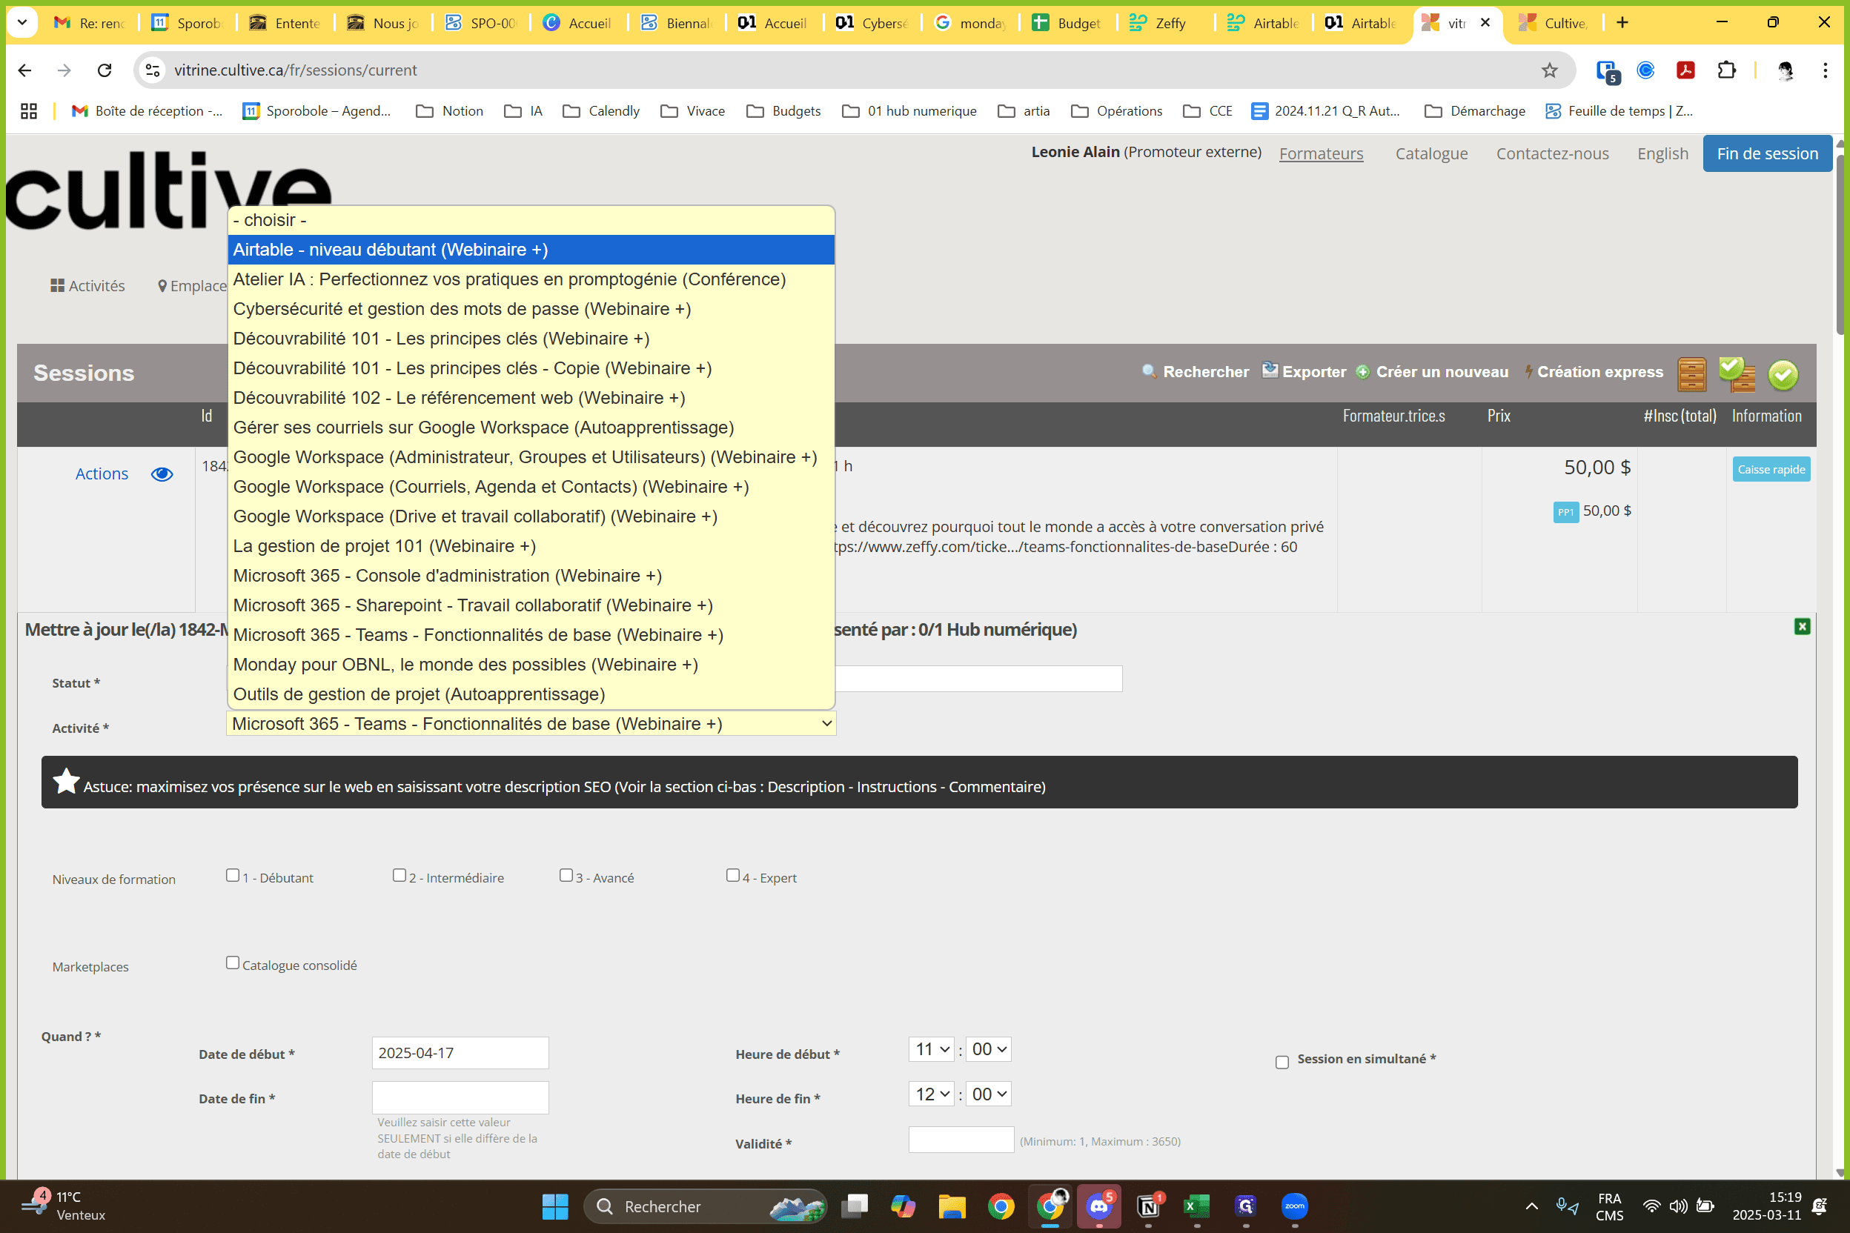Viewport: 1850px width, 1233px height.
Task: Select Monday pour OBNL option
Action: coord(531,665)
